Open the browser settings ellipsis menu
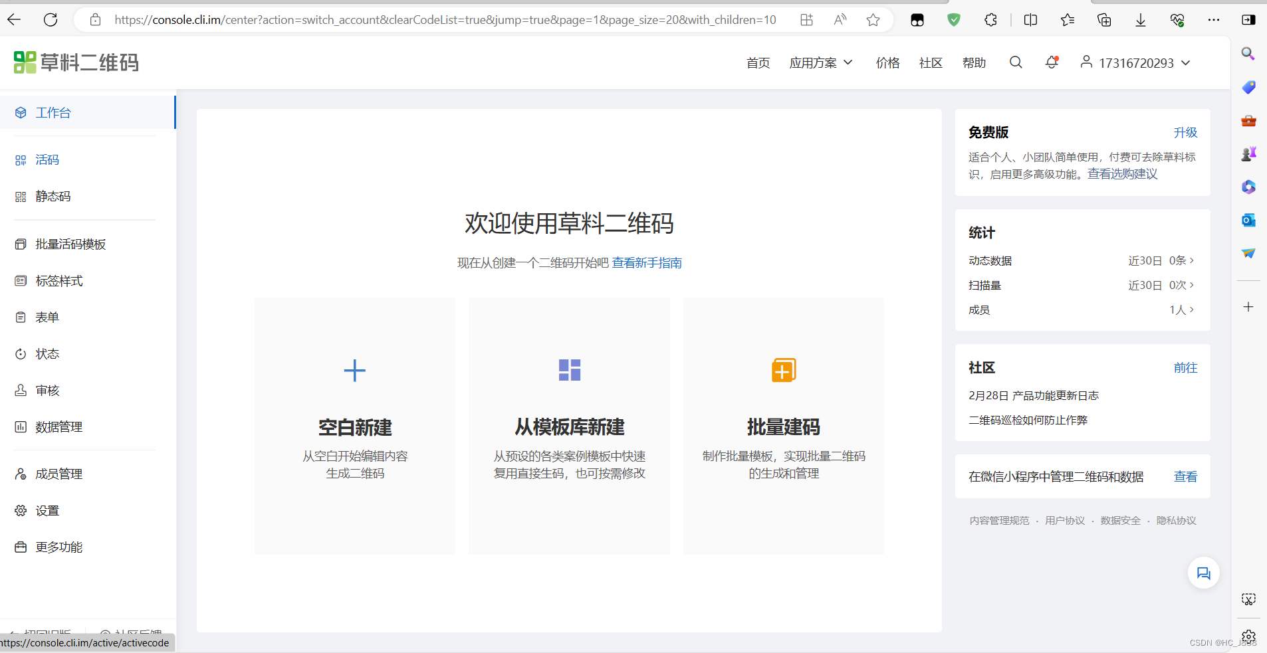 tap(1214, 20)
